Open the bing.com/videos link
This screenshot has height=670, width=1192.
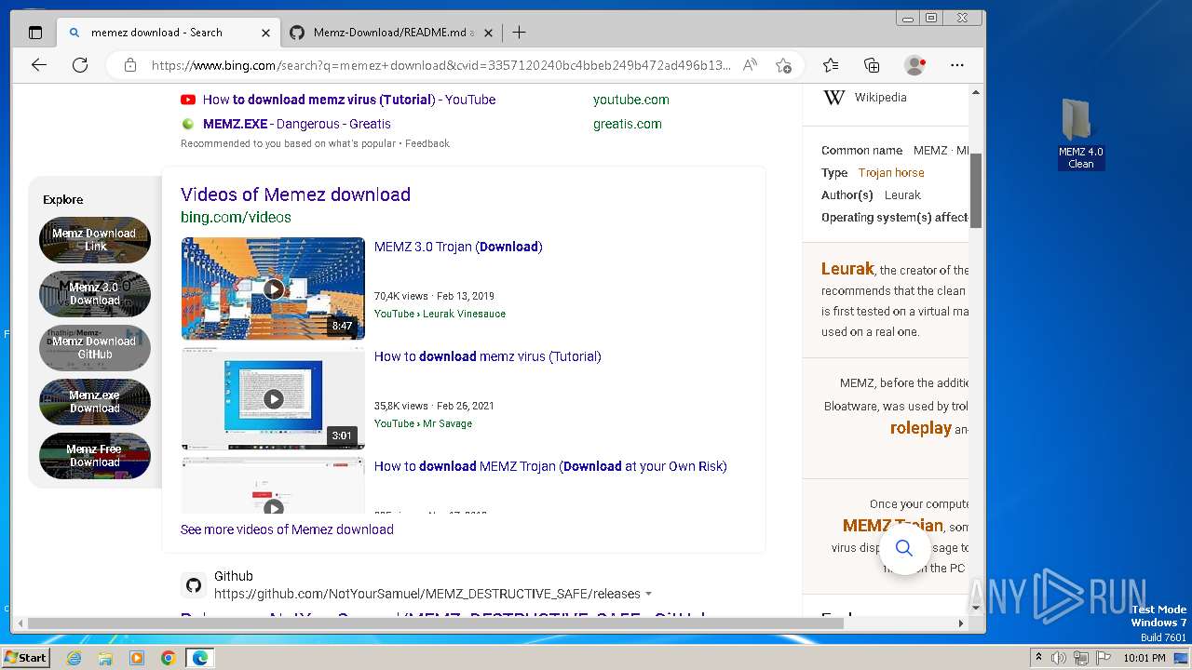click(x=236, y=217)
